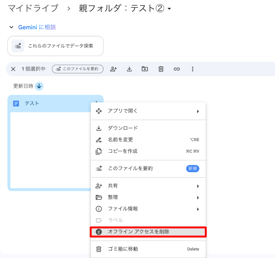Click the share person-add icon in toolbar

point(114,69)
